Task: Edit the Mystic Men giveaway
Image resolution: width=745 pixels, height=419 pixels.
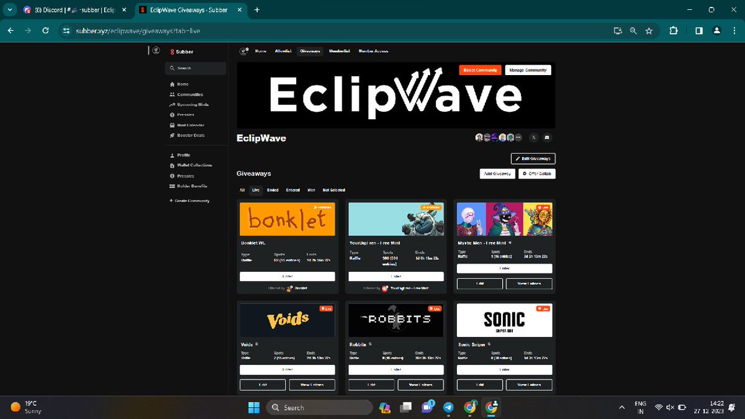Action: pos(480,284)
